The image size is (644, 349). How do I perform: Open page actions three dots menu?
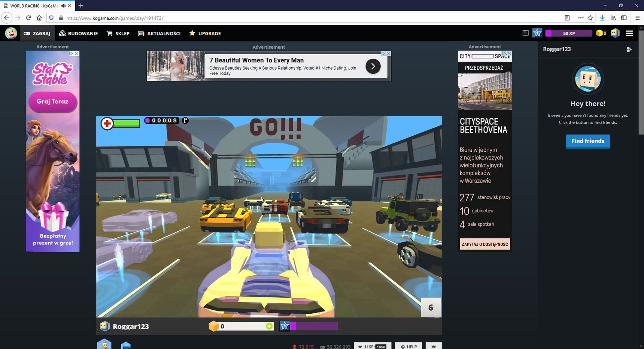tap(581, 18)
